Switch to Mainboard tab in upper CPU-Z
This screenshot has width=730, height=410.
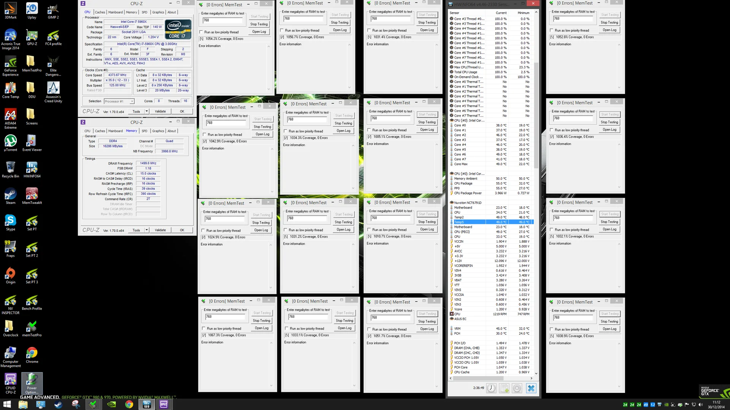click(115, 12)
